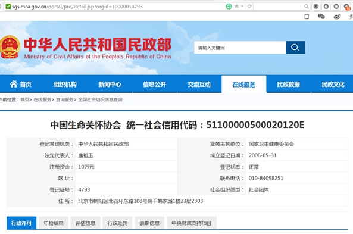
Task: Switch to the 中央财政支持项目 tab
Action: coord(192,223)
